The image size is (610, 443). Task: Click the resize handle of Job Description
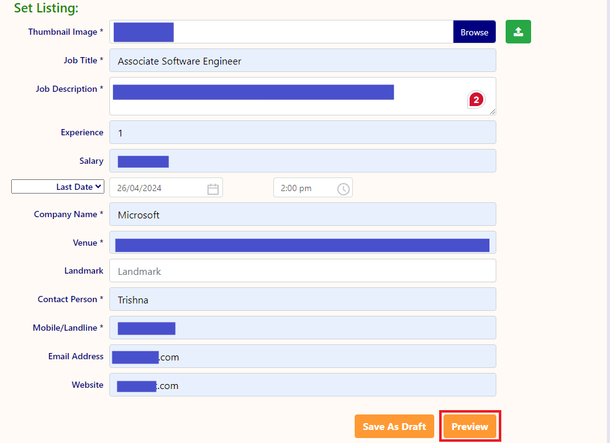[x=493, y=112]
